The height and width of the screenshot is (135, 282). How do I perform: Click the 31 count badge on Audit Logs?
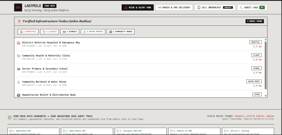[262, 8]
